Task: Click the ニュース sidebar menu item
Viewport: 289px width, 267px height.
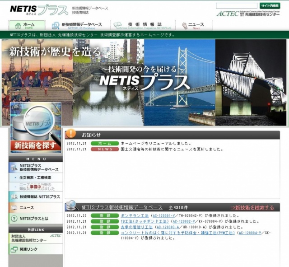Action: click(x=36, y=208)
